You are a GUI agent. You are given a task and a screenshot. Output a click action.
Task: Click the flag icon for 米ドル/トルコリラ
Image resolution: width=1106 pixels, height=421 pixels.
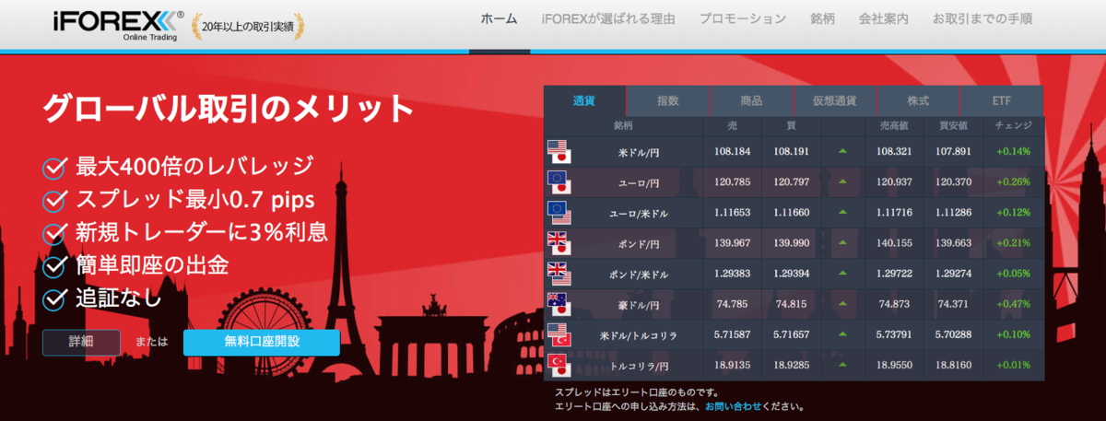click(559, 334)
